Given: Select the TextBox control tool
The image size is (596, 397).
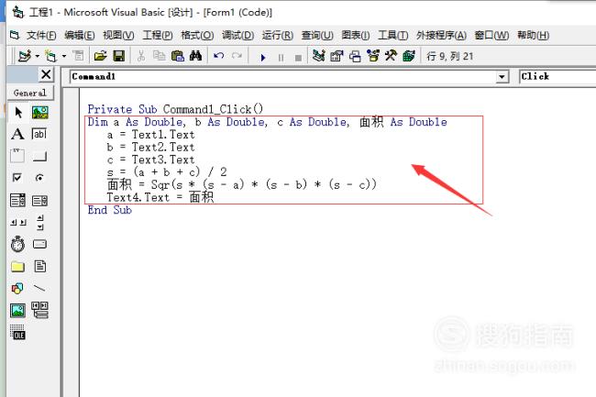Looking at the screenshot, I should 40,134.
